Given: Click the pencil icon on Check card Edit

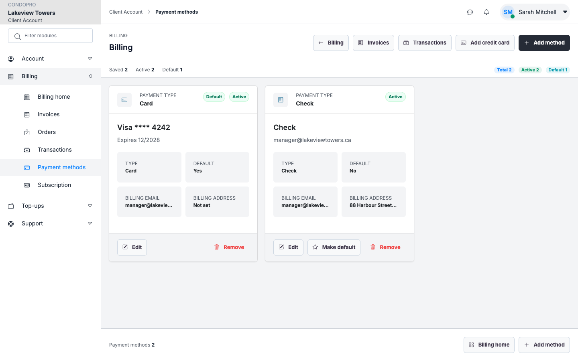Looking at the screenshot, I should pyautogui.click(x=281, y=247).
